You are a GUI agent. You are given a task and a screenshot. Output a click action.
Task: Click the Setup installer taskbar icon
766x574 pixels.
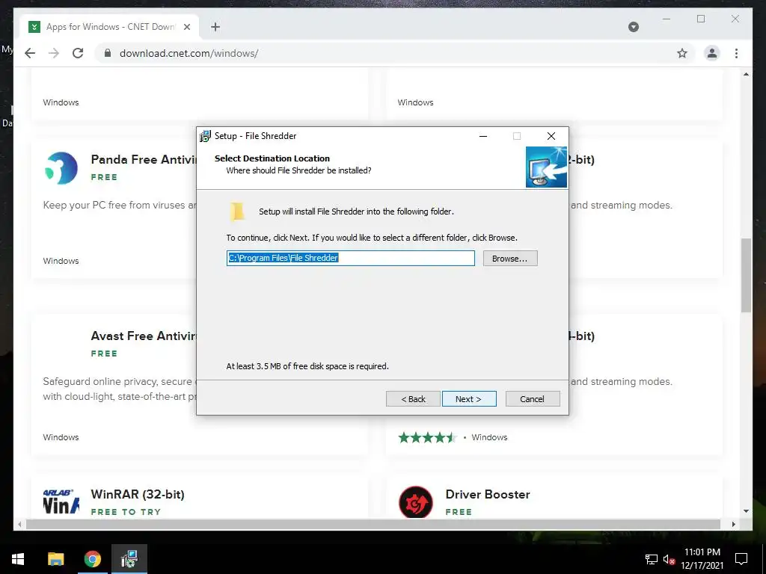(x=129, y=559)
